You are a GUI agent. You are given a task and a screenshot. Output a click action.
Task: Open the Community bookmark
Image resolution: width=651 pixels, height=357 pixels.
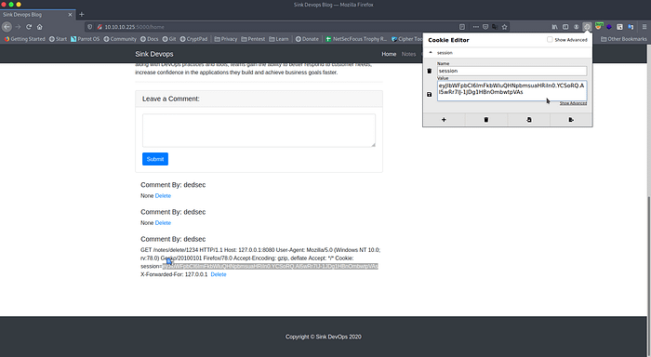(x=120, y=39)
